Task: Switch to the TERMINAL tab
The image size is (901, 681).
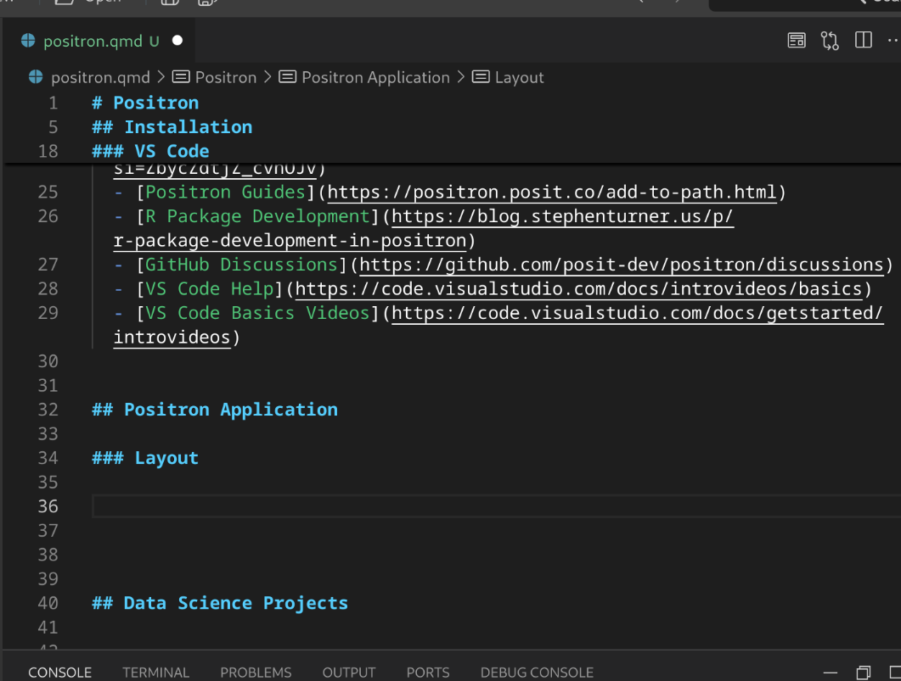Action: pyautogui.click(x=155, y=672)
